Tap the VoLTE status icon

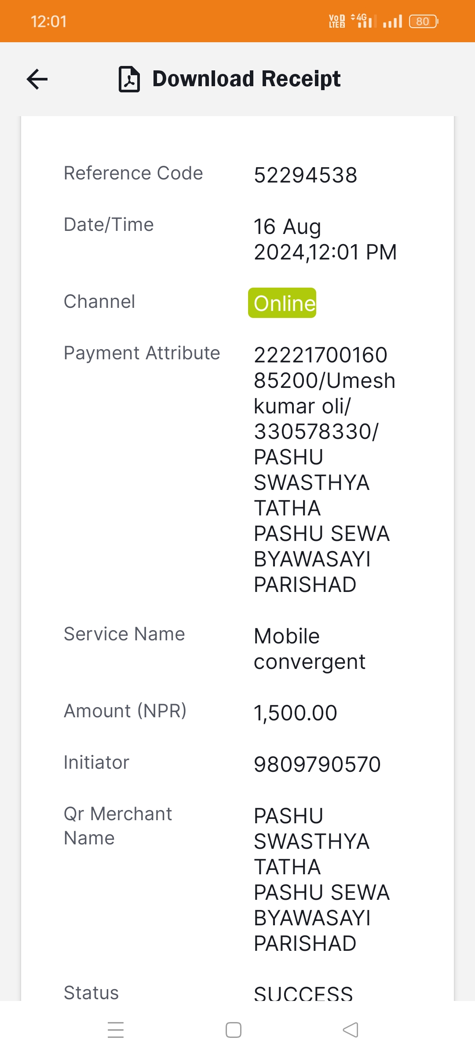(337, 21)
